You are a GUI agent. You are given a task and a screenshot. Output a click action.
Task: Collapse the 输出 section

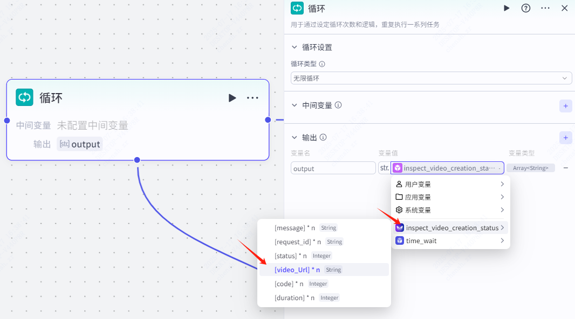coord(295,138)
